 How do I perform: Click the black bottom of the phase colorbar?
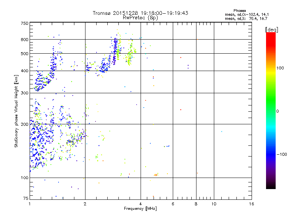(271, 186)
